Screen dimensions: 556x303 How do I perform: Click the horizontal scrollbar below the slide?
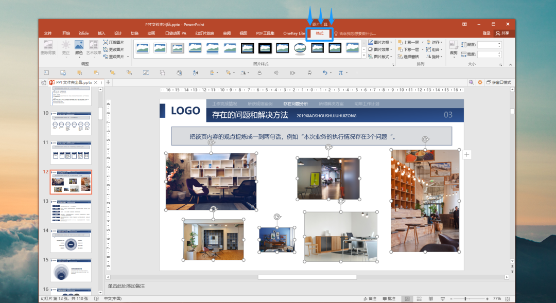coord(307,277)
